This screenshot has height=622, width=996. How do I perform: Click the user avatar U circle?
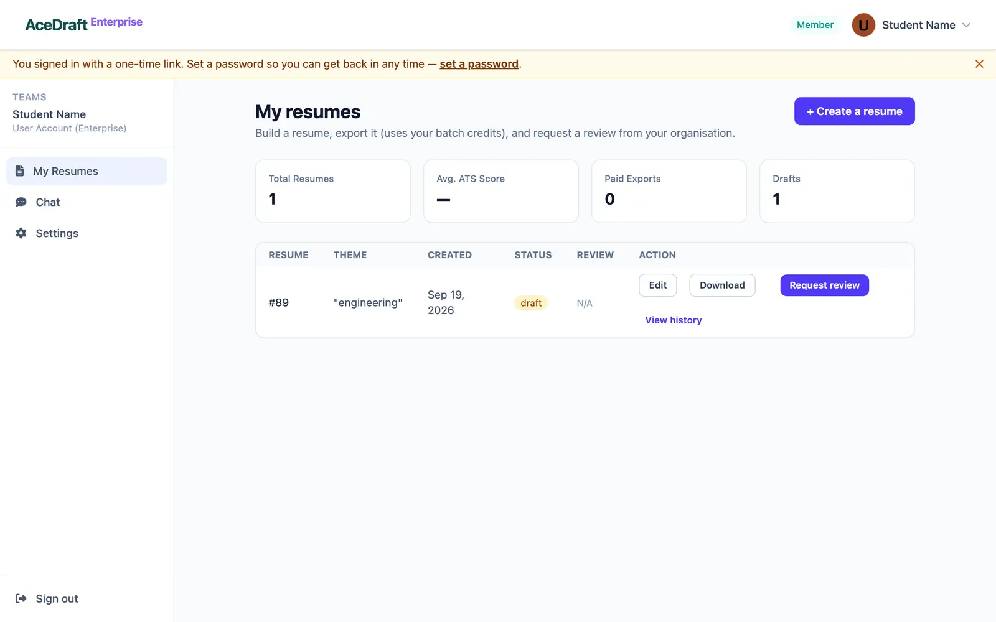click(863, 25)
